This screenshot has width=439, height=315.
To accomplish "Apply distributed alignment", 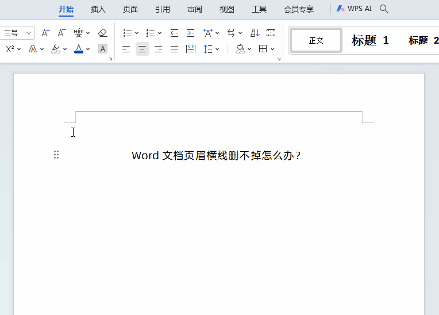I will (190, 49).
